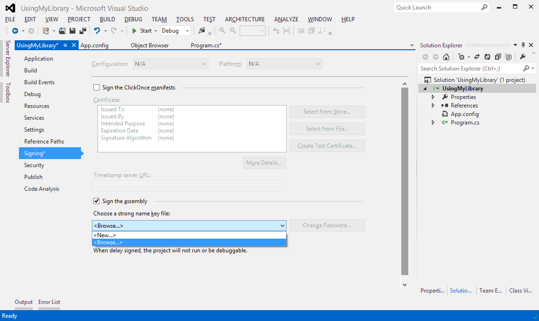Select the Undo icon in the toolbar
The image size is (539, 321).
(98, 30)
